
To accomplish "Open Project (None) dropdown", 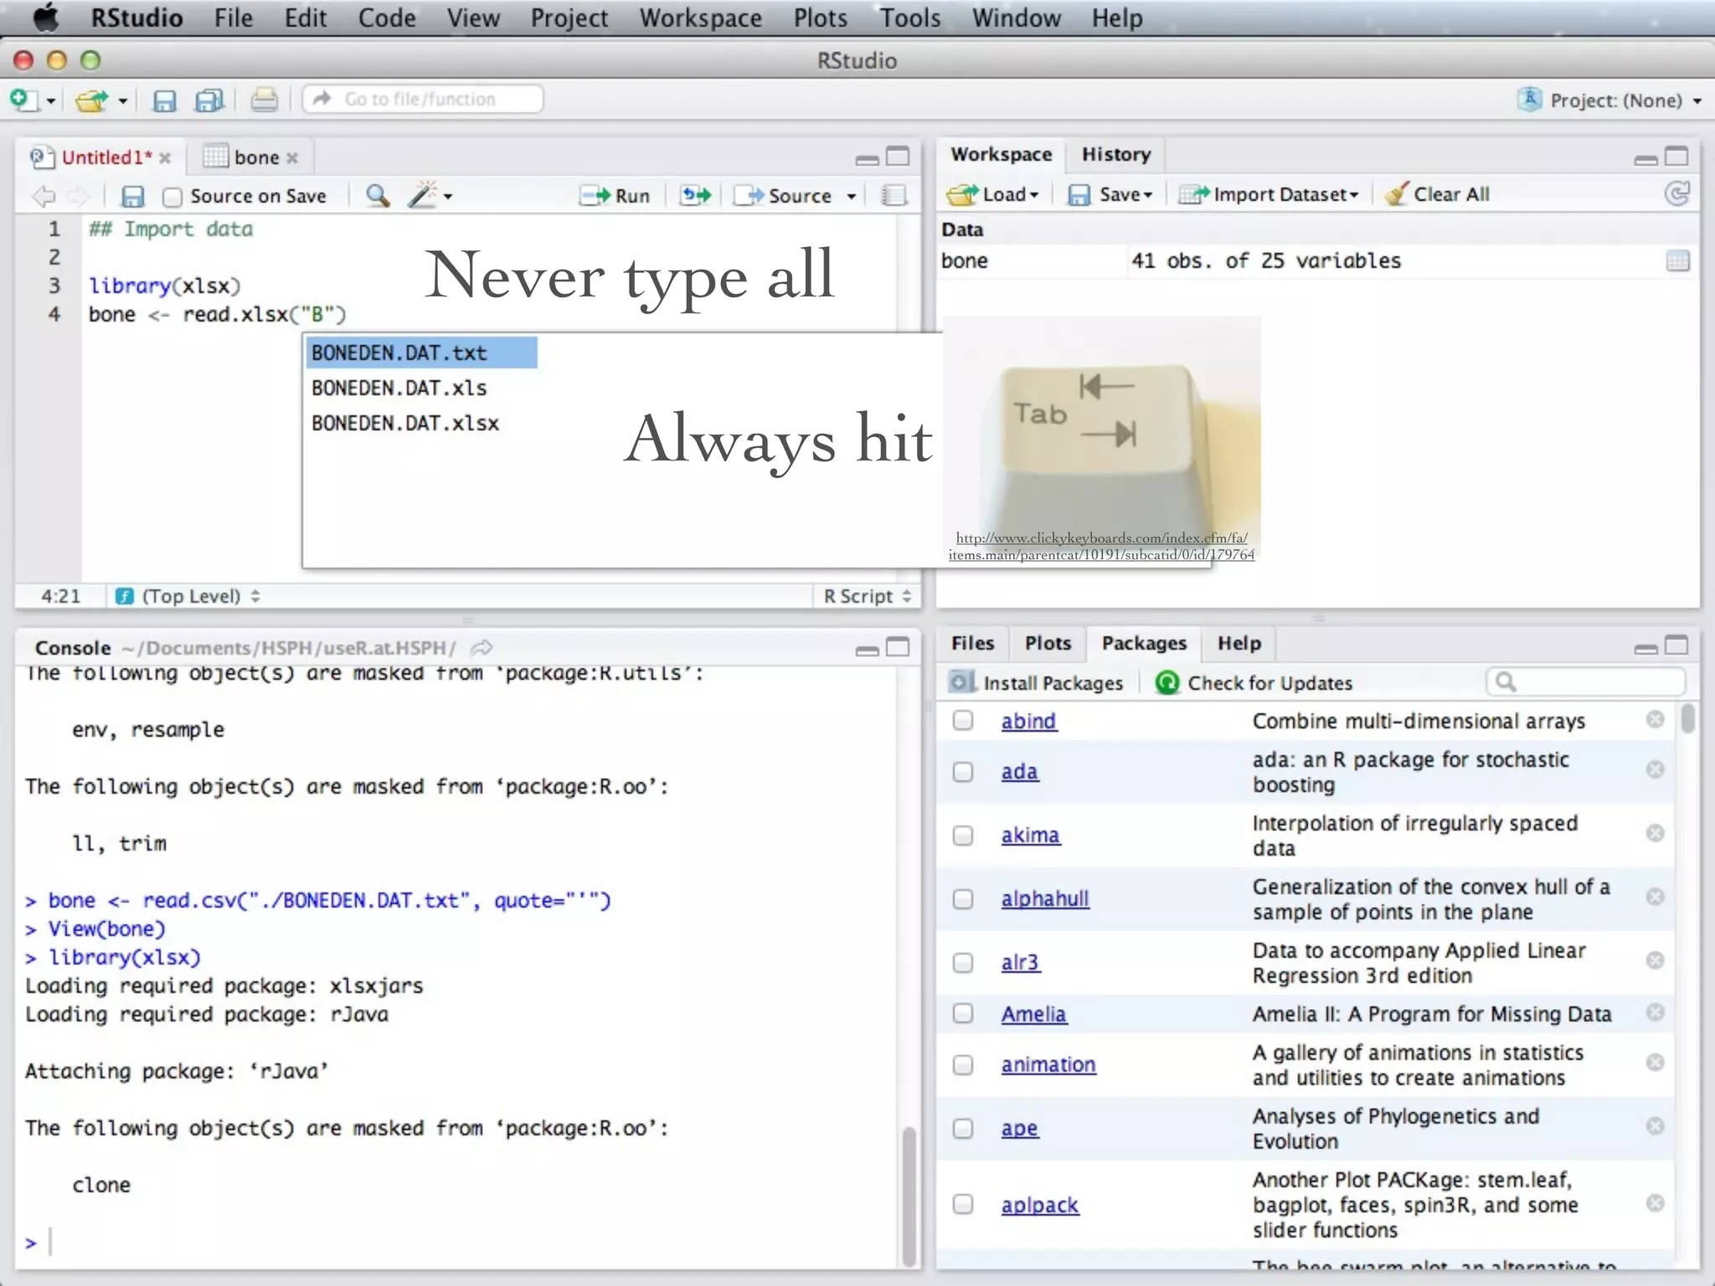I will 1609,100.
